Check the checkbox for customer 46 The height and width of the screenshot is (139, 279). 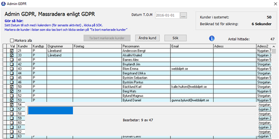pyautogui.click(x=11, y=82)
